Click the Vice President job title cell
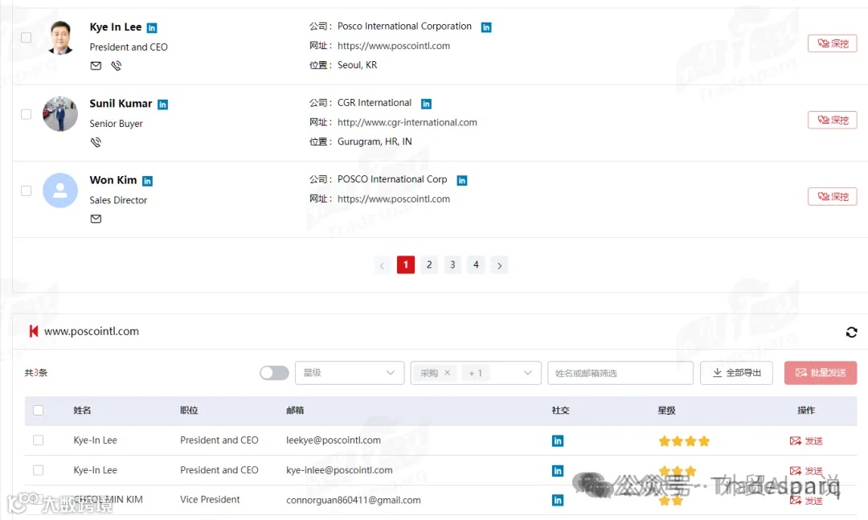Screen dimensions: 868x520 pyautogui.click(x=210, y=500)
